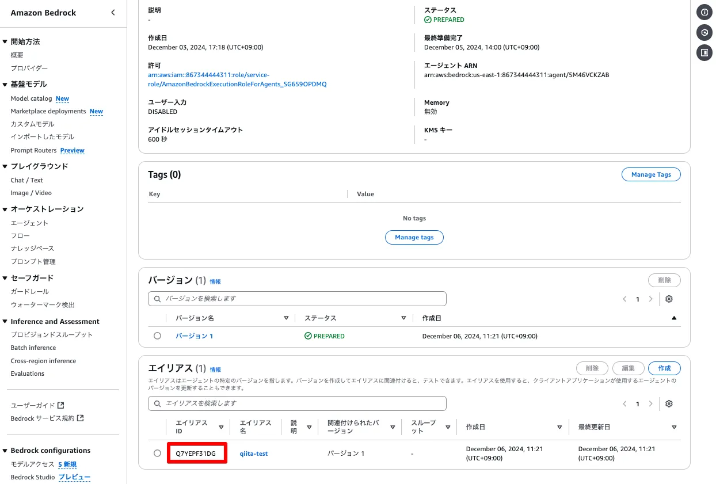Open Cross-region inference page
The image size is (716, 484).
pos(43,361)
